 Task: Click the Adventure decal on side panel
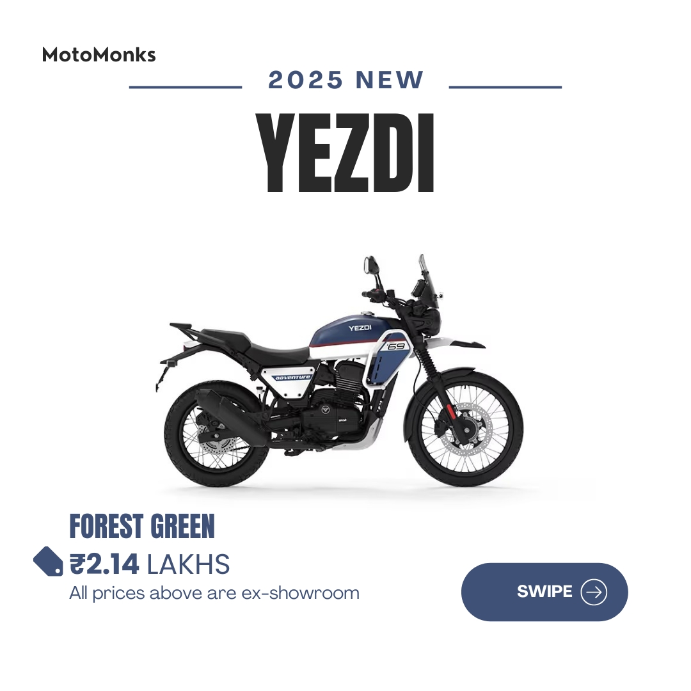pyautogui.click(x=292, y=377)
